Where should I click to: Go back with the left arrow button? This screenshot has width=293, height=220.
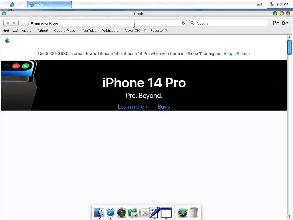point(7,23)
